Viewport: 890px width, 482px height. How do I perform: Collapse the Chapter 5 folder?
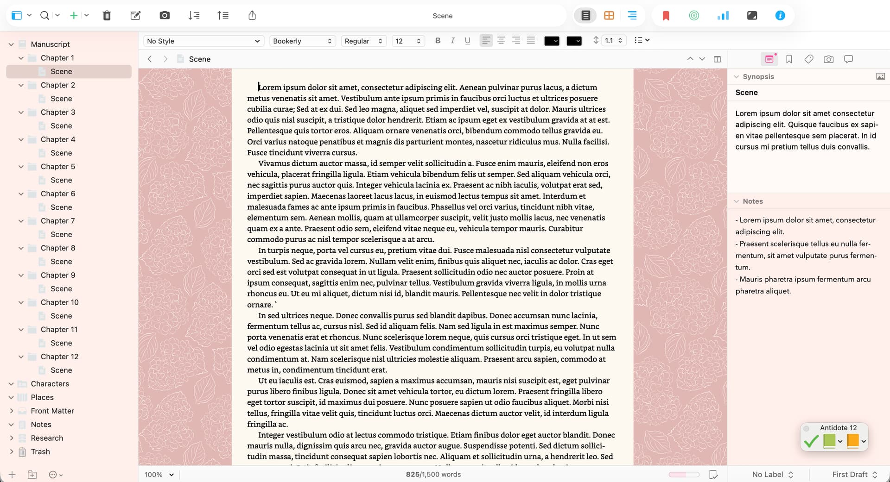pos(21,167)
